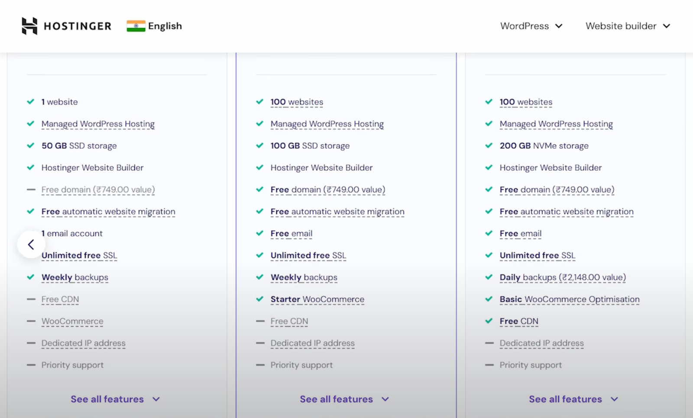The image size is (693, 418).
Task: Expand middle plan's features chevron
Action: (385, 399)
